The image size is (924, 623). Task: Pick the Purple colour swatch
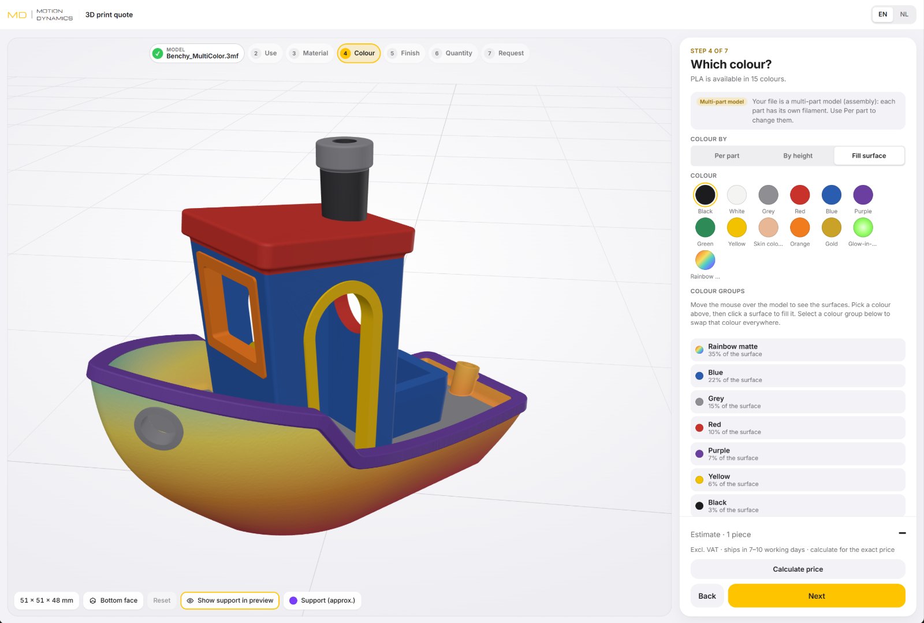863,195
